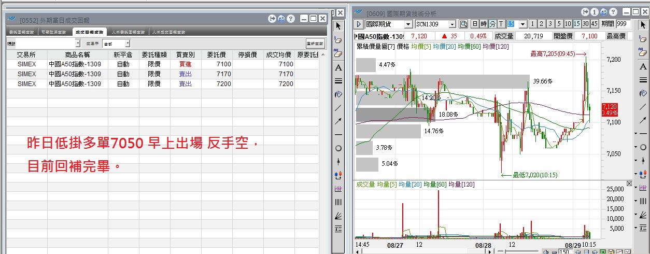Click the 交易所 column header
The image size is (650, 254).
[26, 54]
